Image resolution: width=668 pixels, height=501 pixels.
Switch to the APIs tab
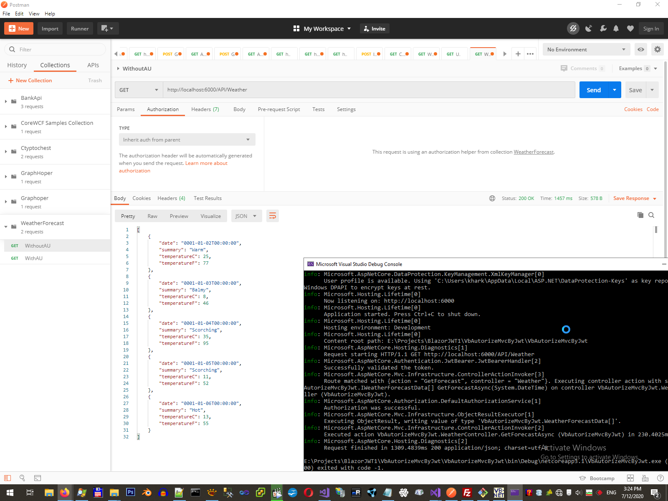(93, 65)
